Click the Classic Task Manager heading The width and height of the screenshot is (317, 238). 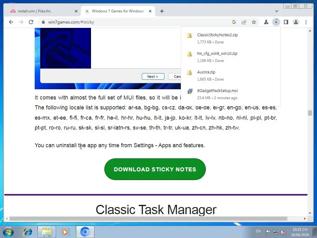point(156,209)
